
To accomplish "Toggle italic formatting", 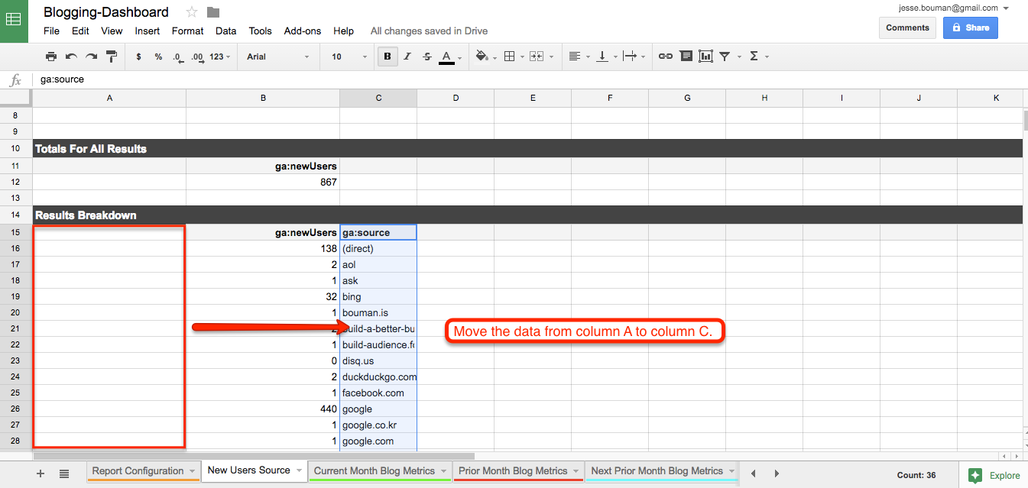I will tap(407, 56).
